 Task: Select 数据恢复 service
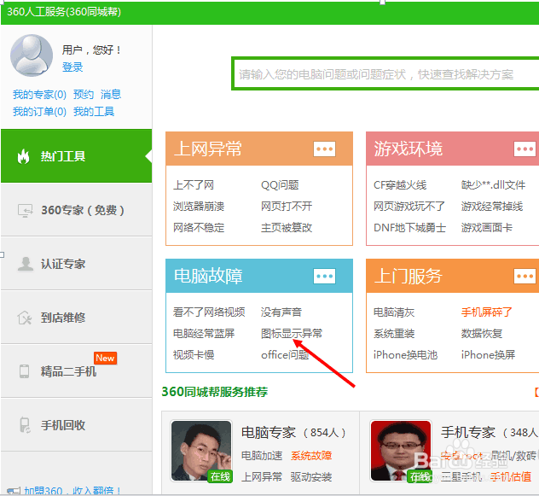[482, 334]
